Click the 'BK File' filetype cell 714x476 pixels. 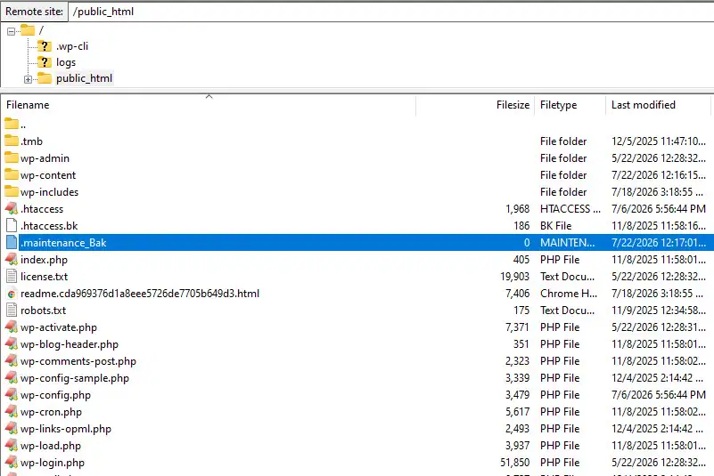[x=555, y=226]
